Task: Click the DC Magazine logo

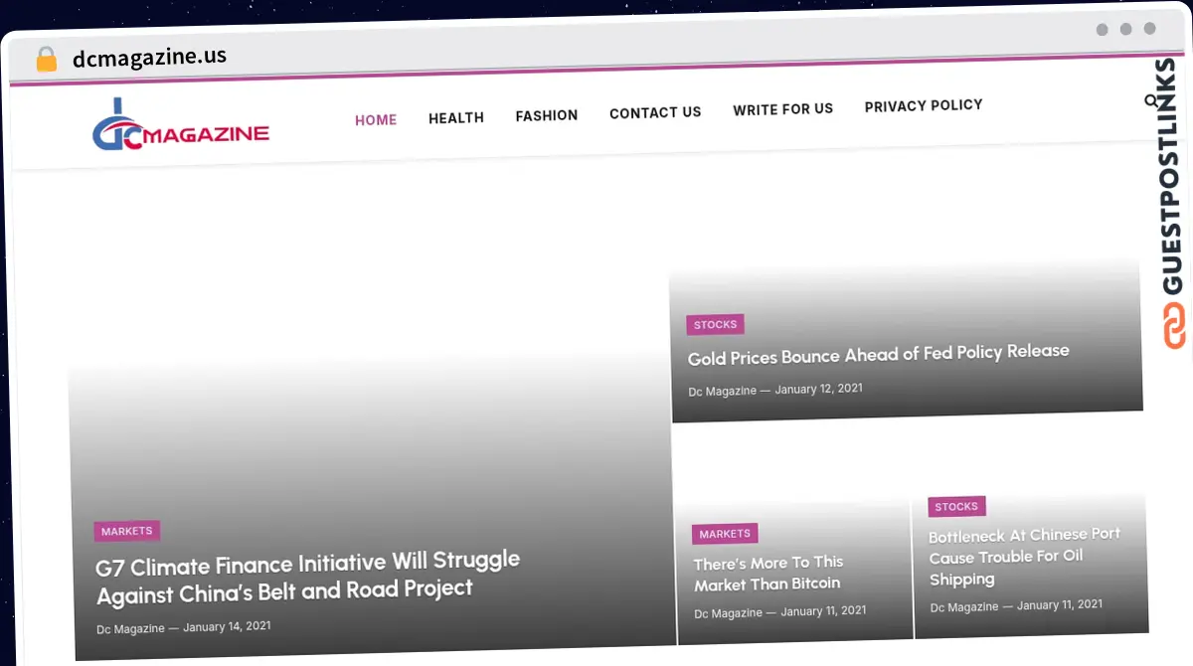Action: coord(180,127)
